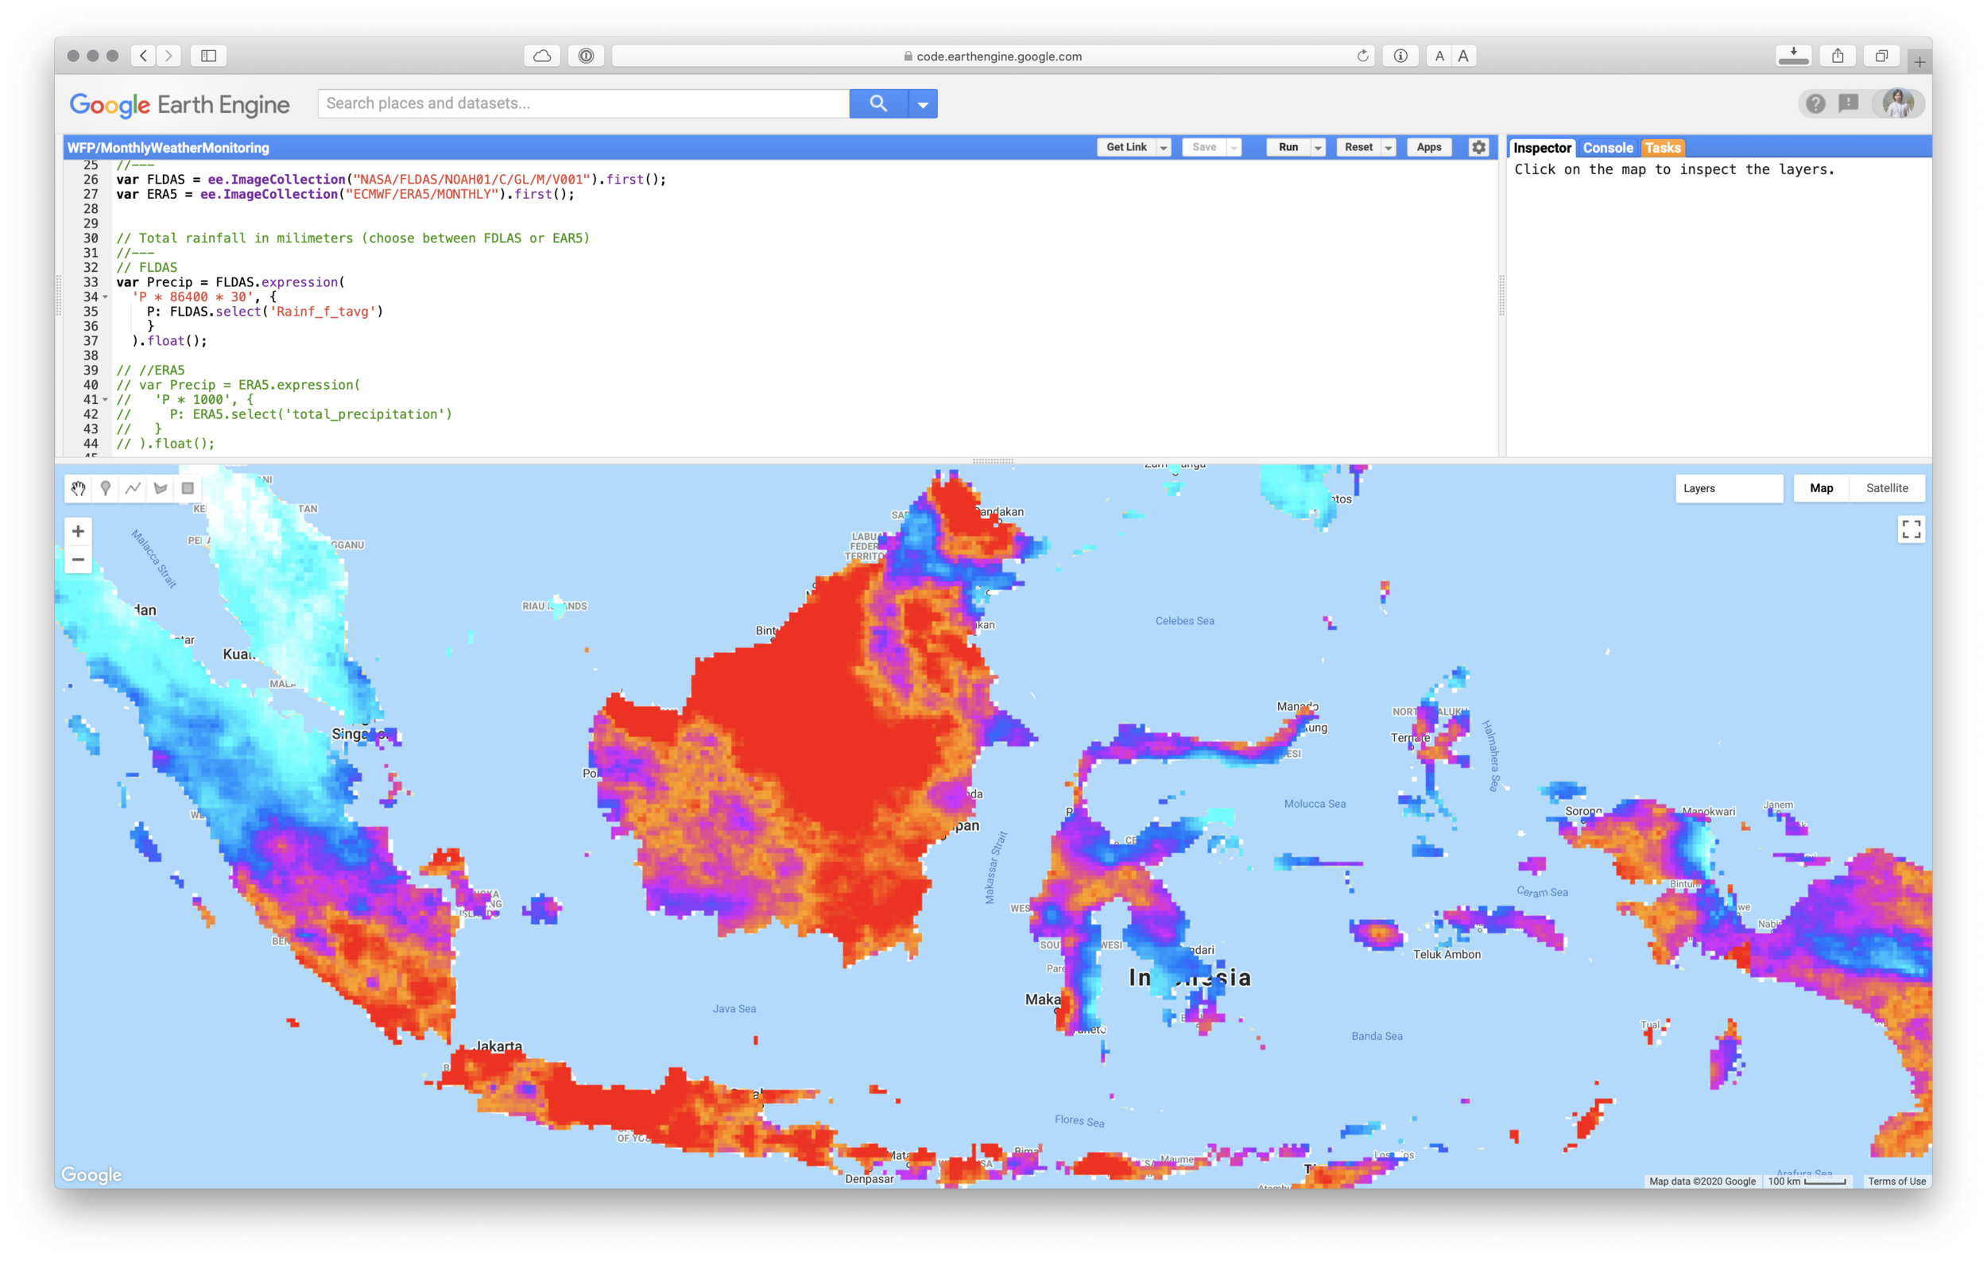The height and width of the screenshot is (1261, 1987).
Task: Expand the Get Link dropdown arrow
Action: 1164,148
